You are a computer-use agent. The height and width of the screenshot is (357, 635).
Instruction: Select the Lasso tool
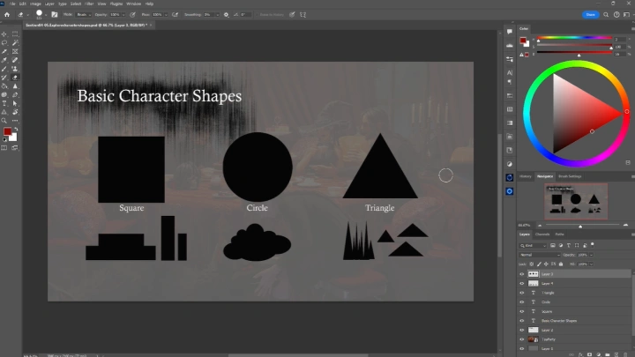4,43
